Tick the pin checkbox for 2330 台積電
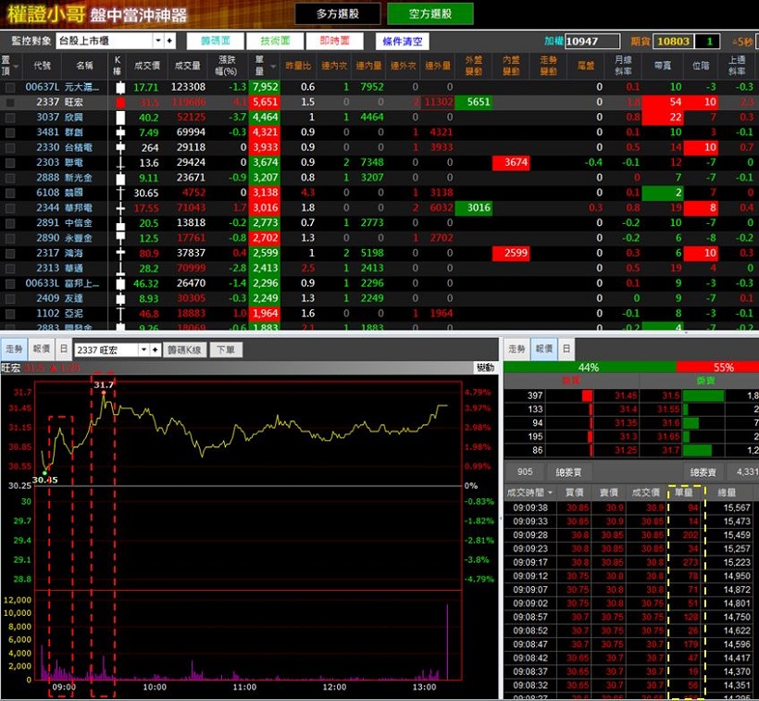Screen dimensions: 759x701 [x=9, y=147]
